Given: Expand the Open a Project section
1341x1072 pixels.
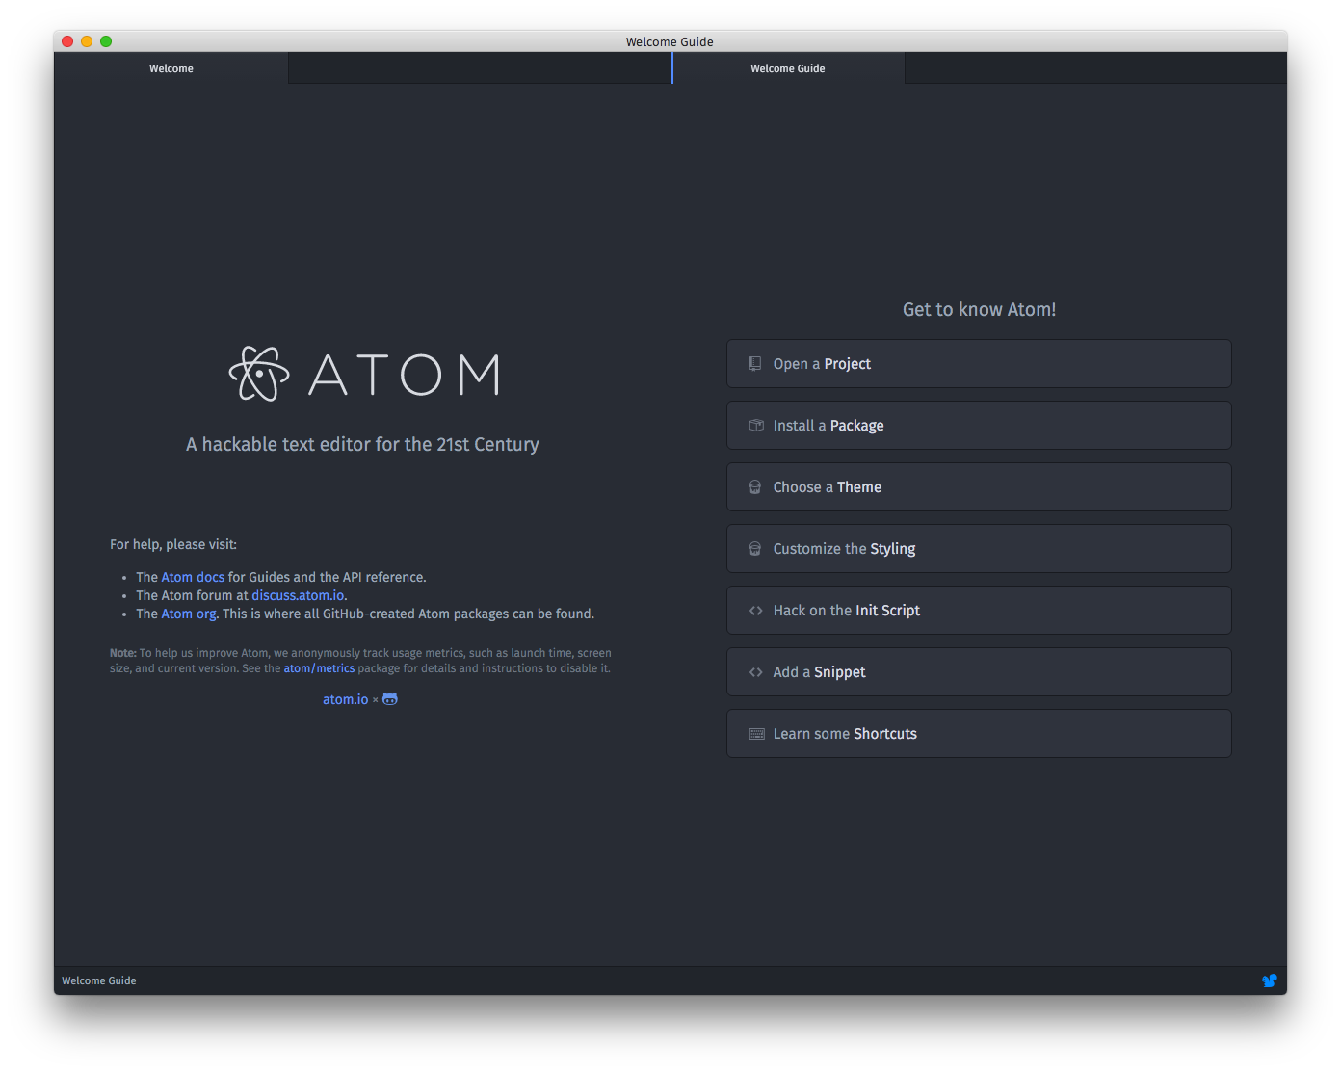Looking at the screenshot, I should (979, 364).
